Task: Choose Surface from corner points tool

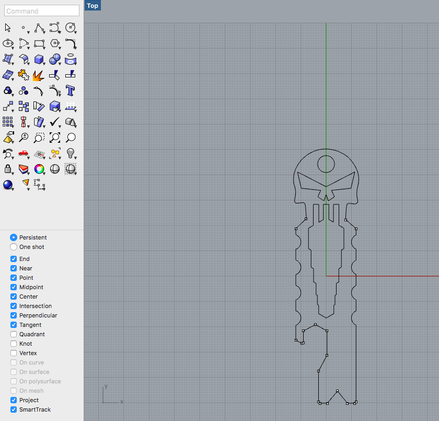Action: tap(8, 59)
